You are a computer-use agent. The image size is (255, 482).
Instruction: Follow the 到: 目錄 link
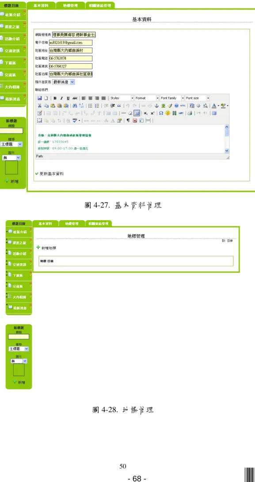pyautogui.click(x=227, y=241)
